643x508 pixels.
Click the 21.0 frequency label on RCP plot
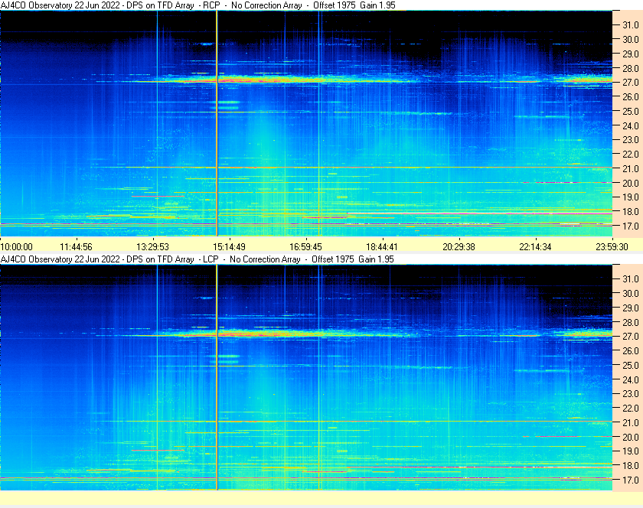click(x=631, y=168)
